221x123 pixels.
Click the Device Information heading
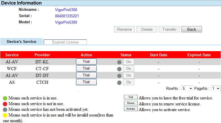(x=21, y=3)
